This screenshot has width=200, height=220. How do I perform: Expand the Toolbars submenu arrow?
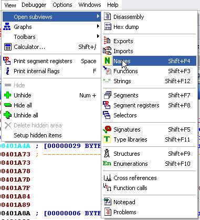coord(98,36)
